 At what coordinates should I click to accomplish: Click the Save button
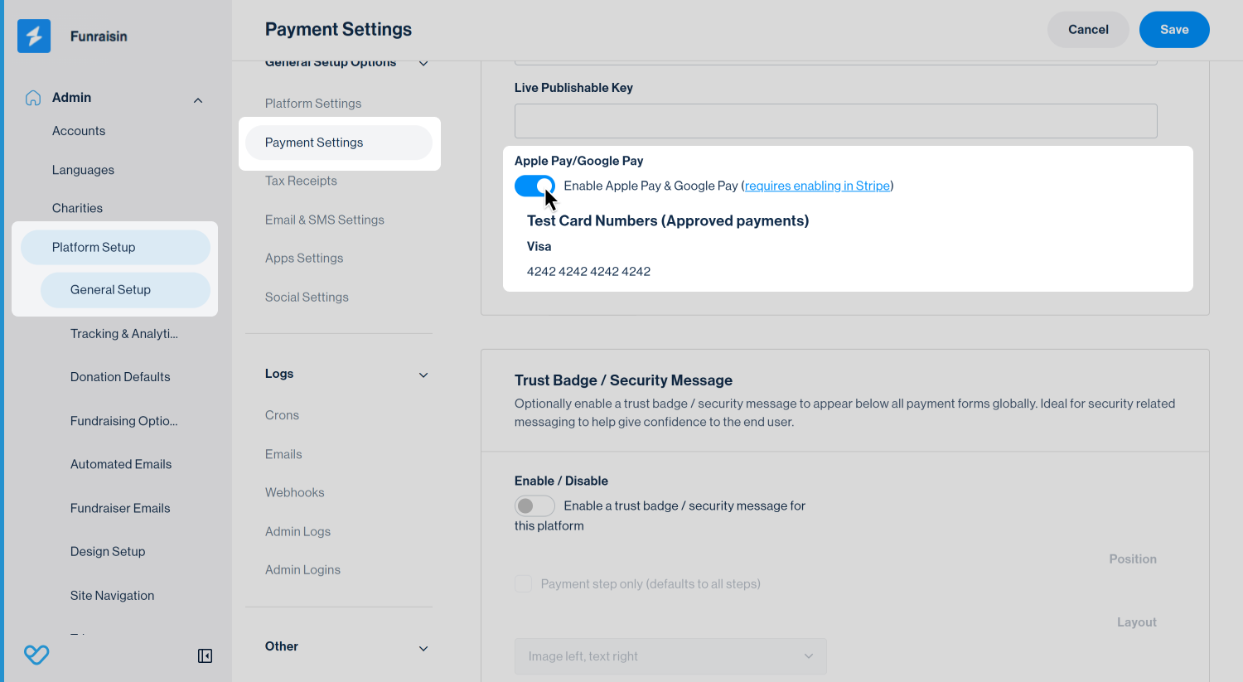(x=1174, y=30)
